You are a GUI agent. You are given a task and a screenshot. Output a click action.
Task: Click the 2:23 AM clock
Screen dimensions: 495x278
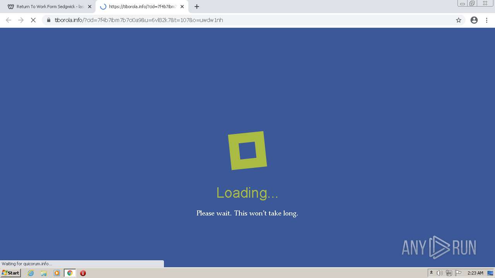click(x=475, y=273)
